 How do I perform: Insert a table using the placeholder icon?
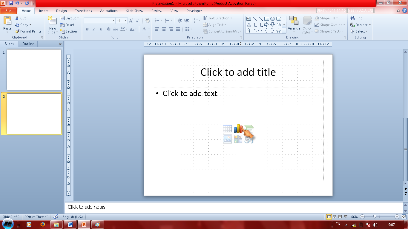(227, 128)
